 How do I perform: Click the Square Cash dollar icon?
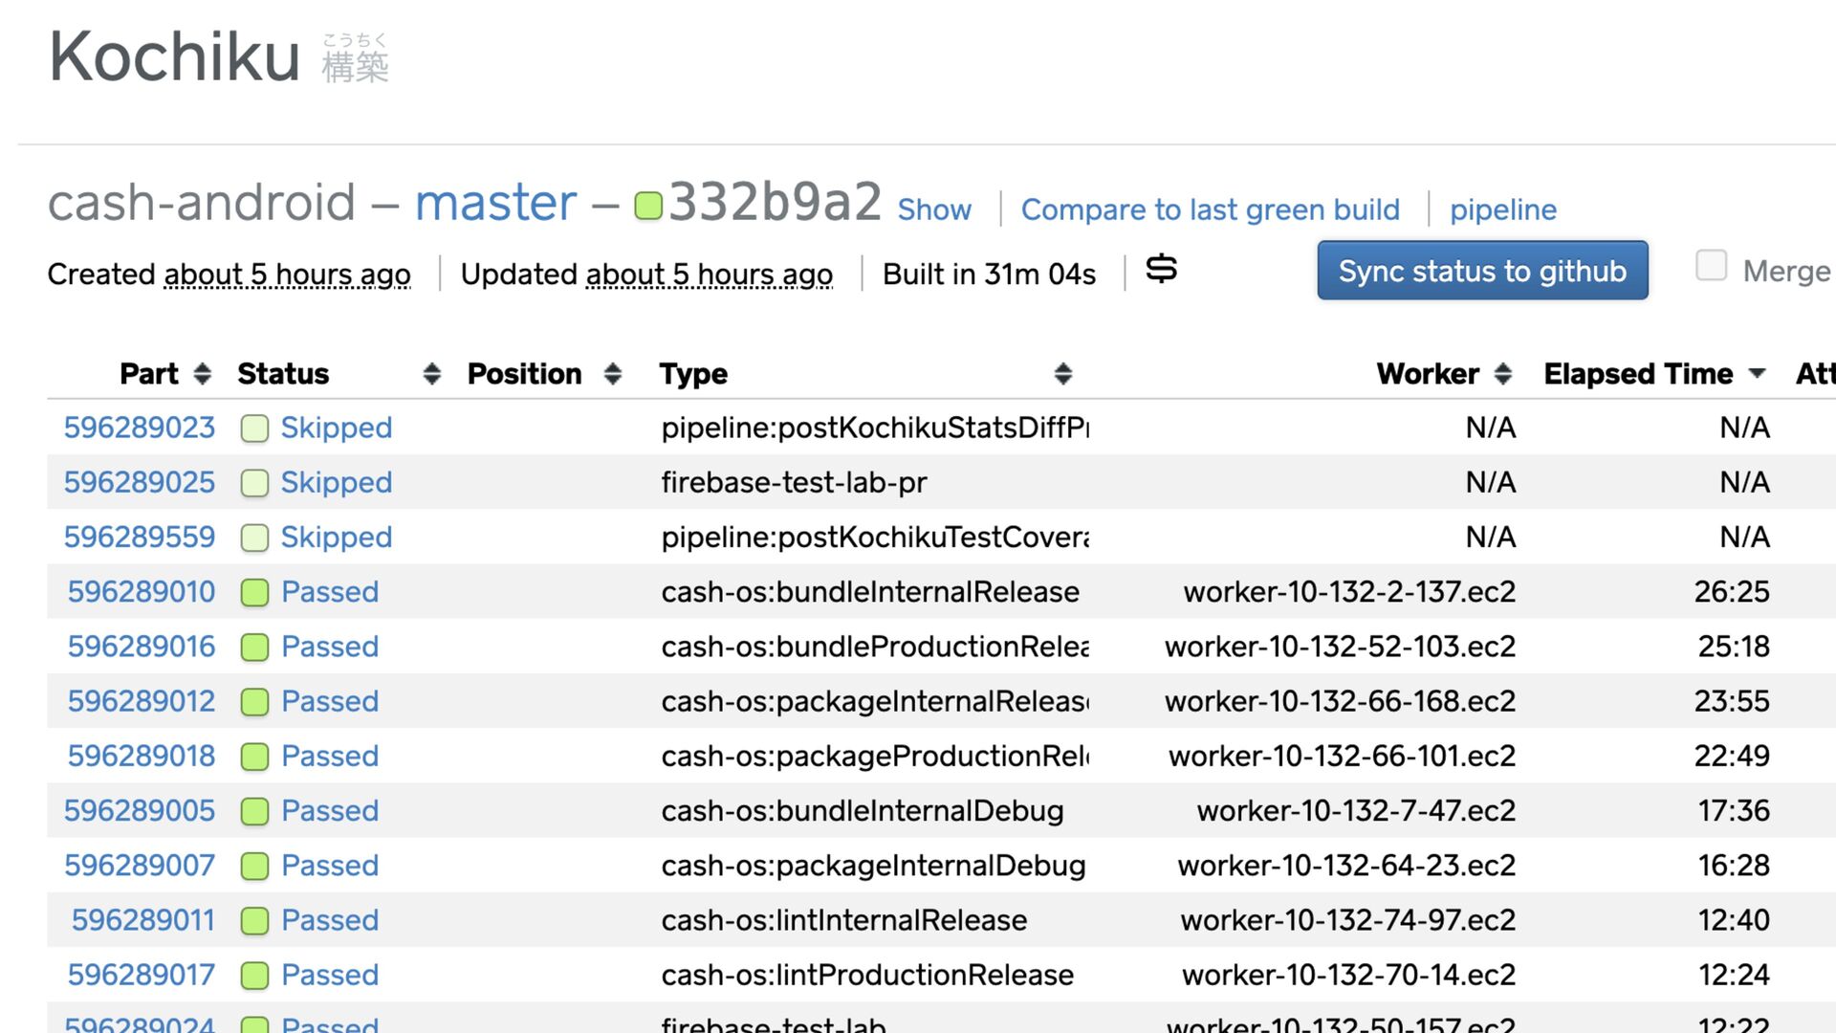(1161, 270)
